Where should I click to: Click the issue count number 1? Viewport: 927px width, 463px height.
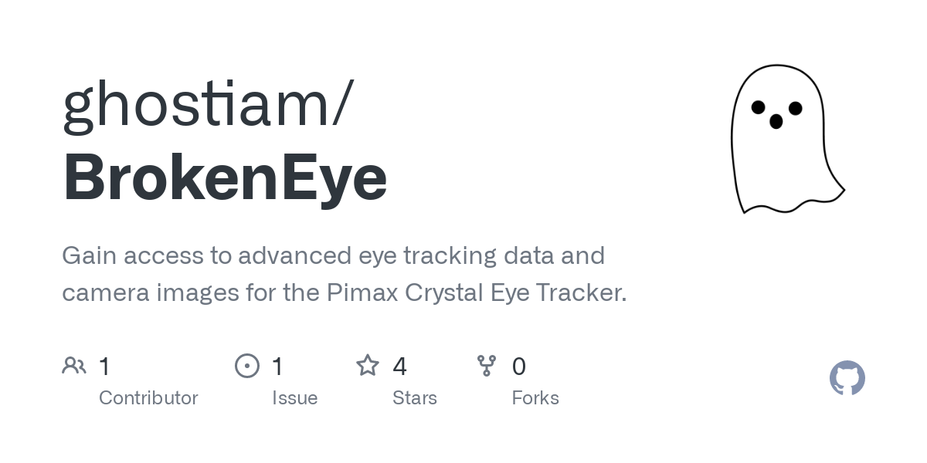coord(278,367)
